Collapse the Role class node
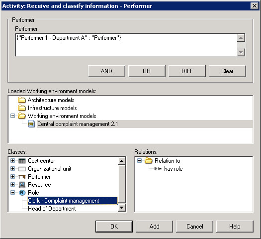The image size is (261, 239). (12, 193)
